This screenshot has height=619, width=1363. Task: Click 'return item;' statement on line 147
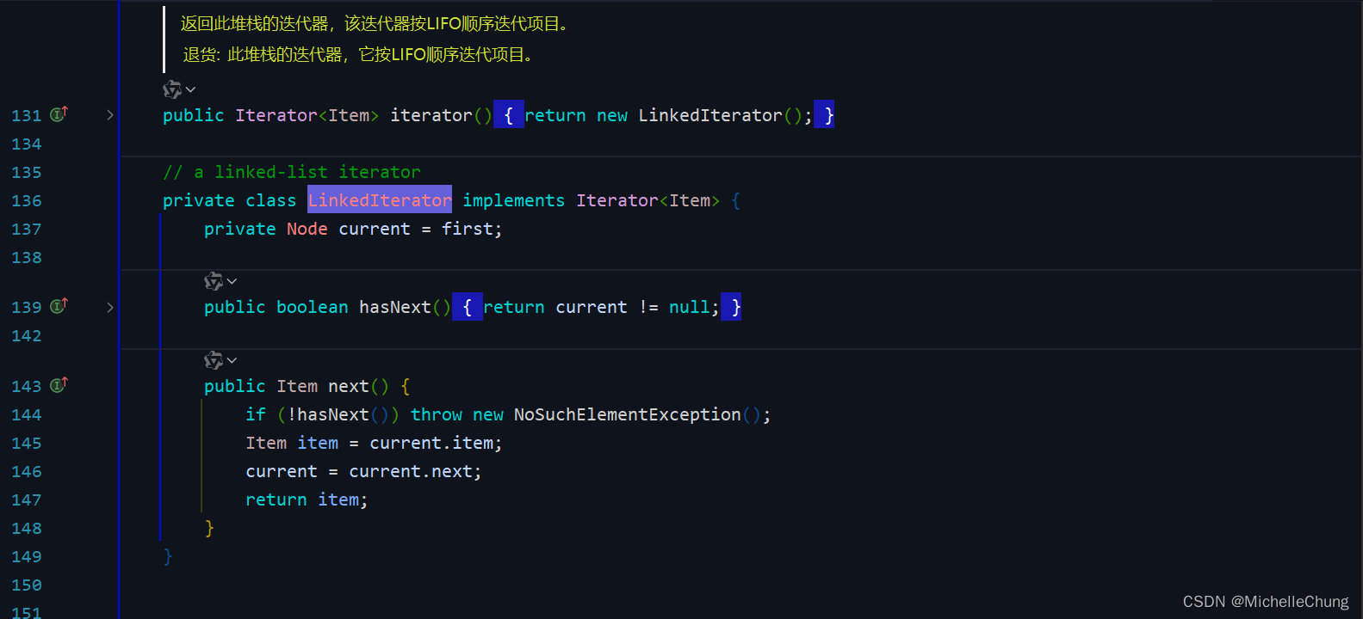pos(307,499)
